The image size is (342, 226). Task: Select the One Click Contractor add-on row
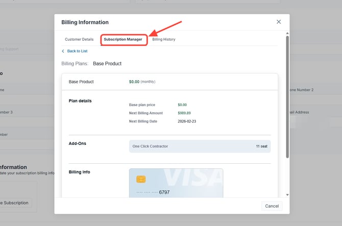[x=200, y=146]
